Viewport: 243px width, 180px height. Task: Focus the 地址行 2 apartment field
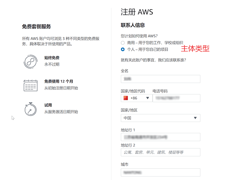pyautogui.click(x=160, y=152)
